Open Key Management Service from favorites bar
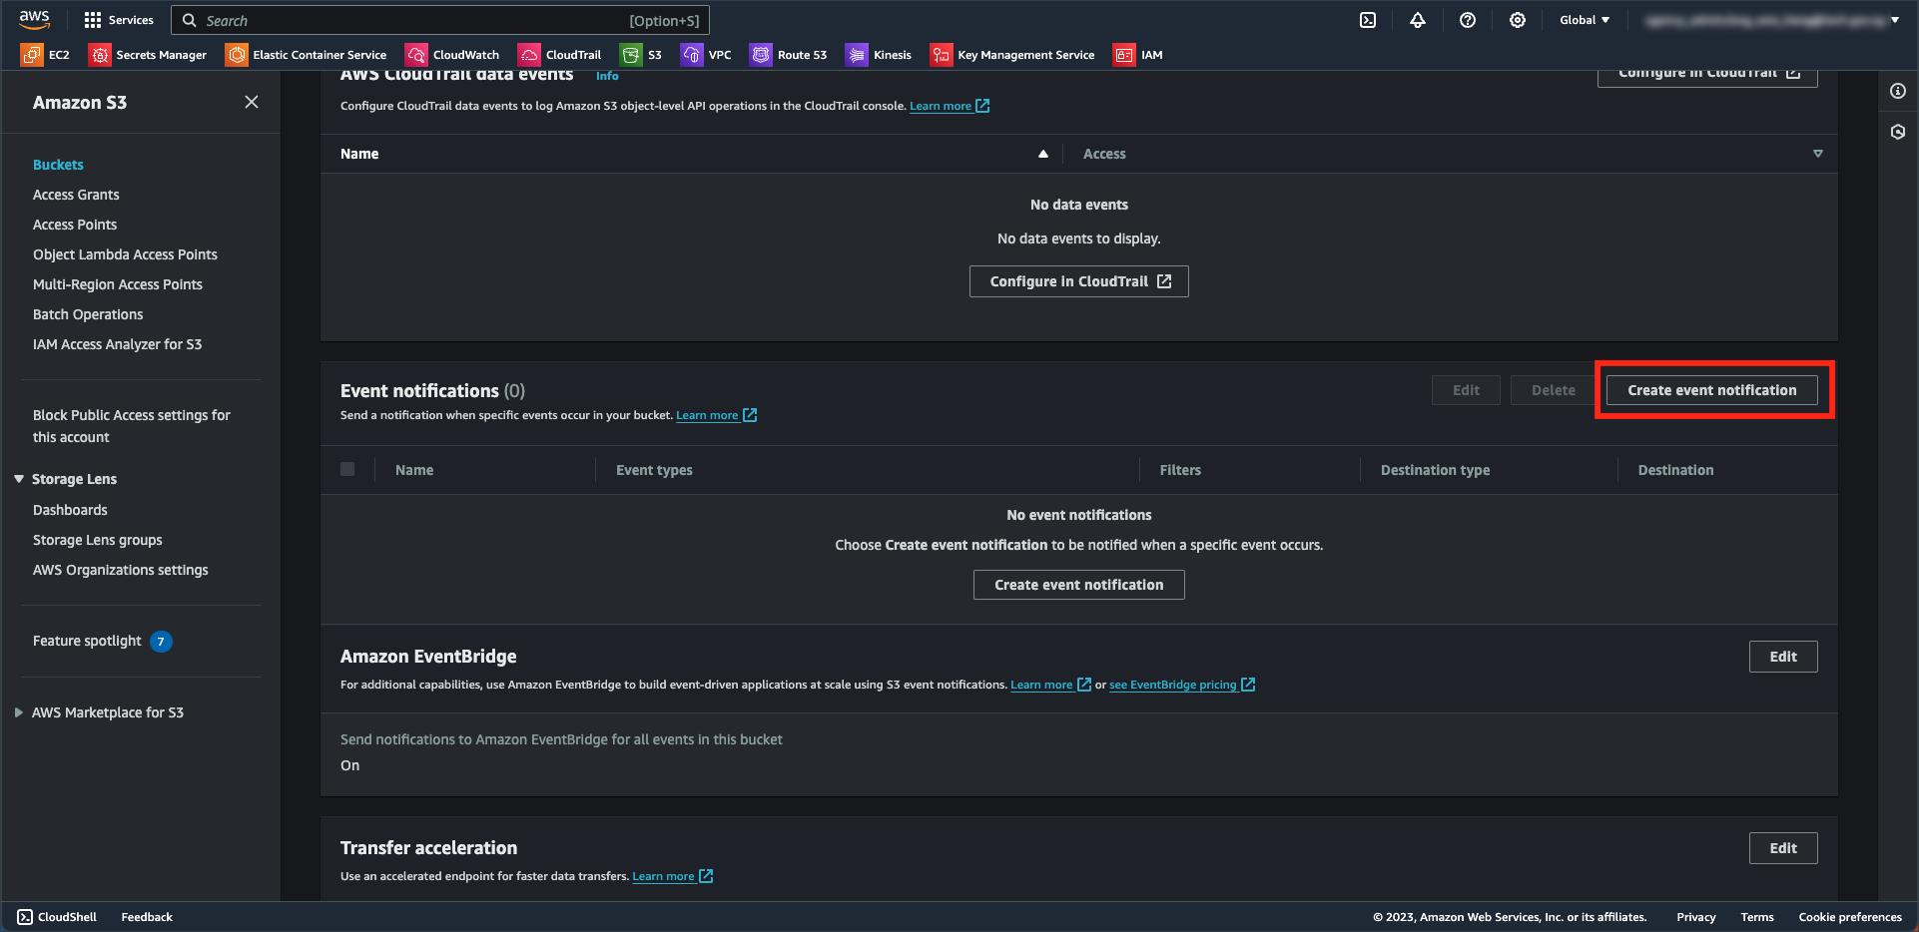Screen dimensions: 1919x932 pyautogui.click(x=941, y=55)
